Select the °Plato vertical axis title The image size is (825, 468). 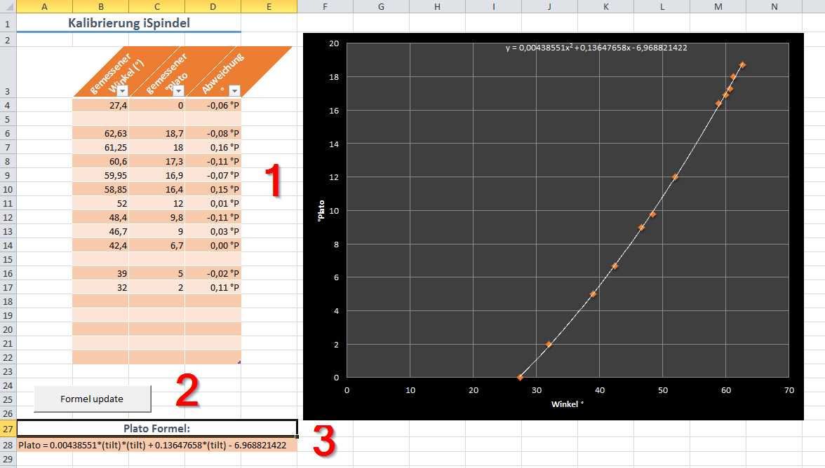coord(321,211)
